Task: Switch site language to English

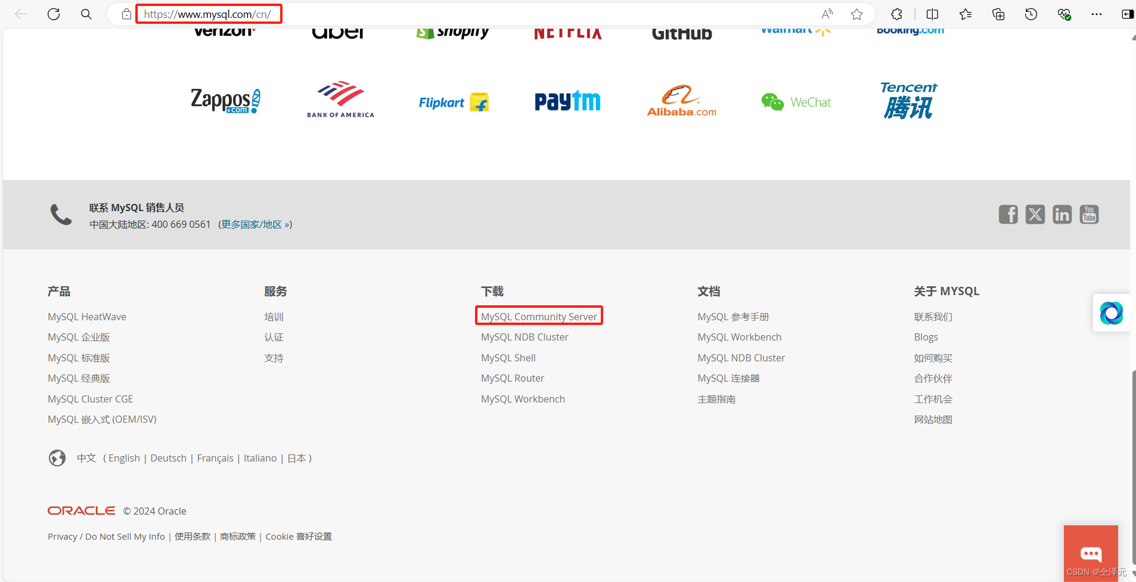Action: 124,458
